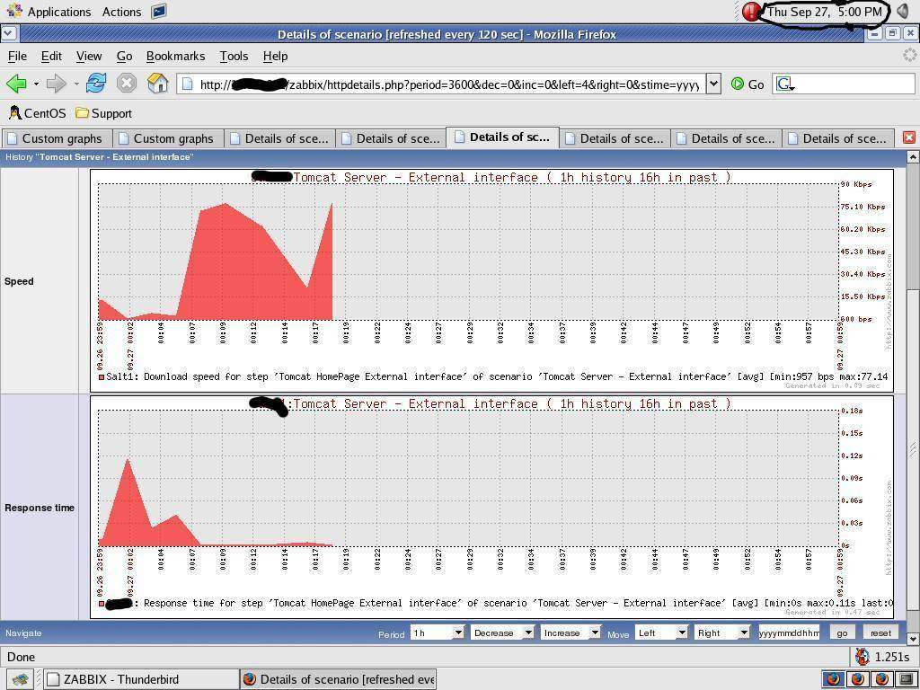The height and width of the screenshot is (690, 920).
Task: Click the green Go button beside the URL
Action: tap(747, 84)
